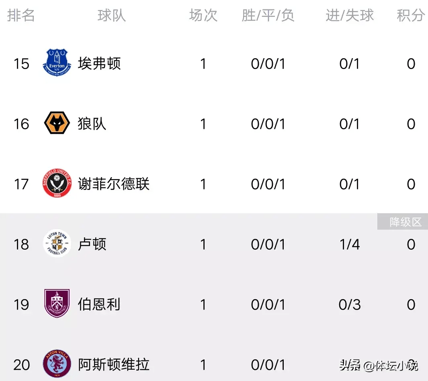Click the Sheffield United club crest

click(x=57, y=184)
